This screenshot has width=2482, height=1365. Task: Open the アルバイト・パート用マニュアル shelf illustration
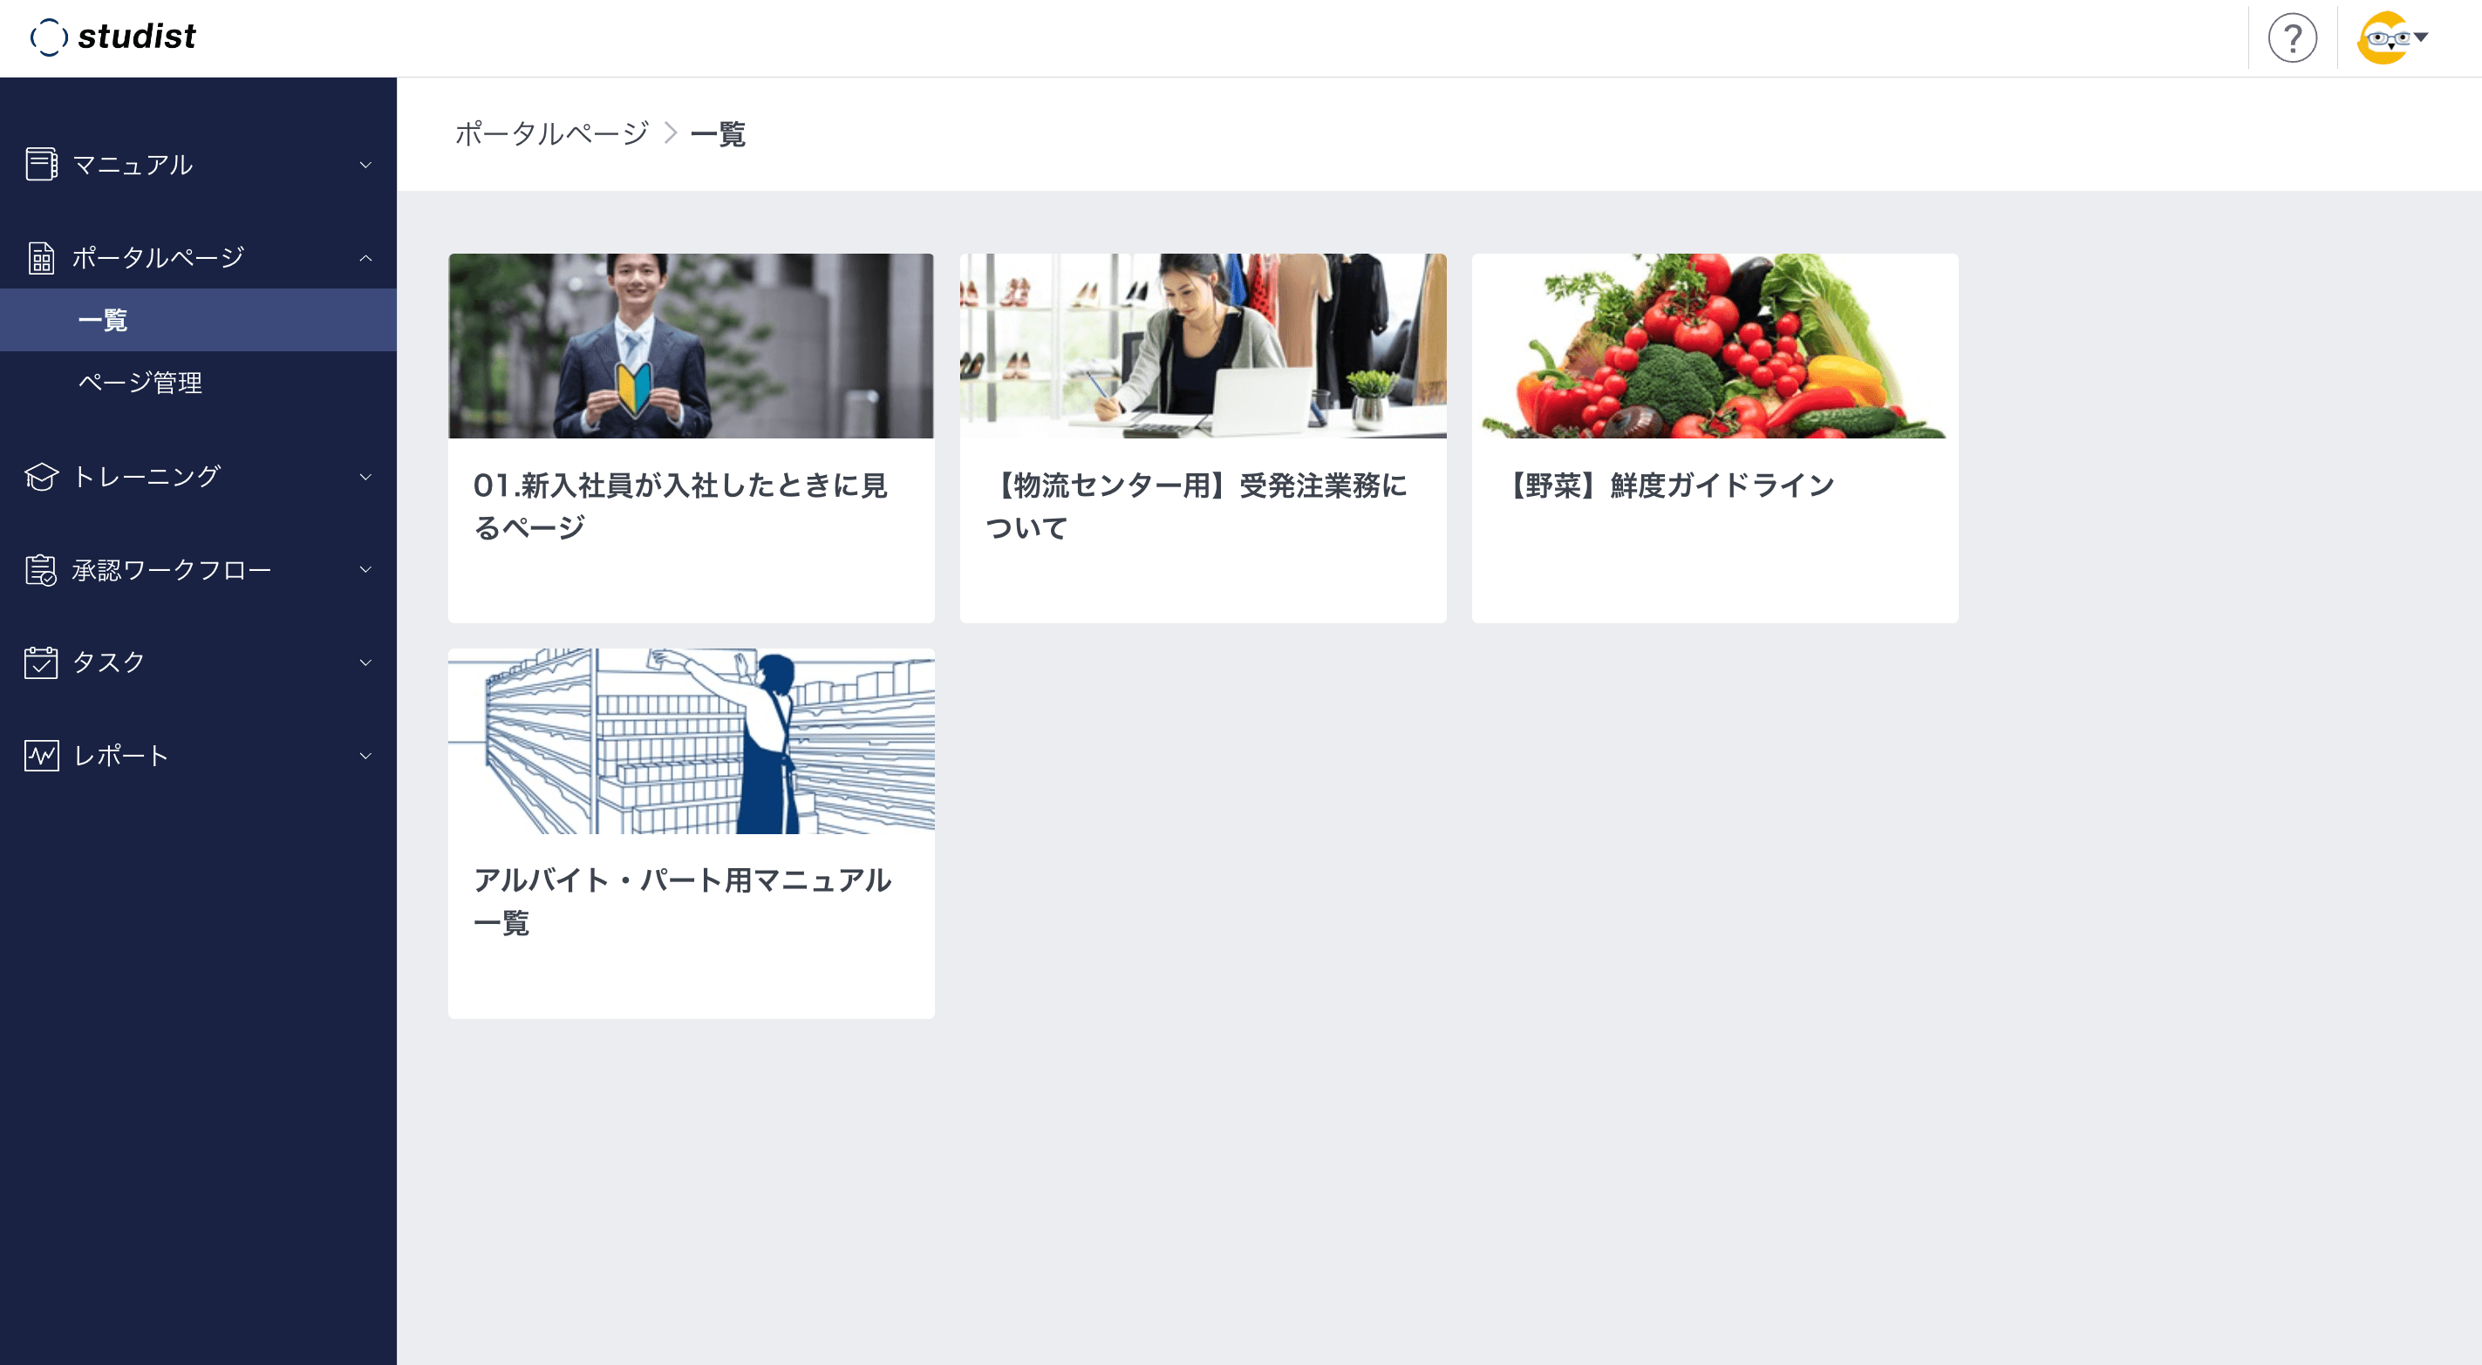[x=691, y=741]
